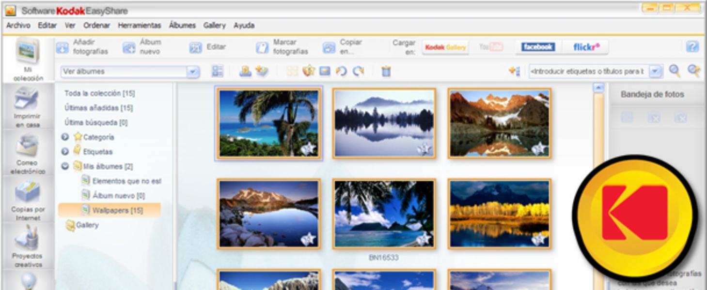Expand the Categoría tree node

(65, 137)
